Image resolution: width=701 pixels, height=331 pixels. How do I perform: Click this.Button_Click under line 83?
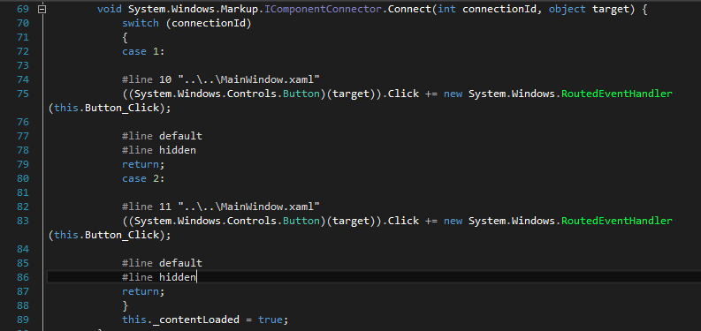pos(106,235)
